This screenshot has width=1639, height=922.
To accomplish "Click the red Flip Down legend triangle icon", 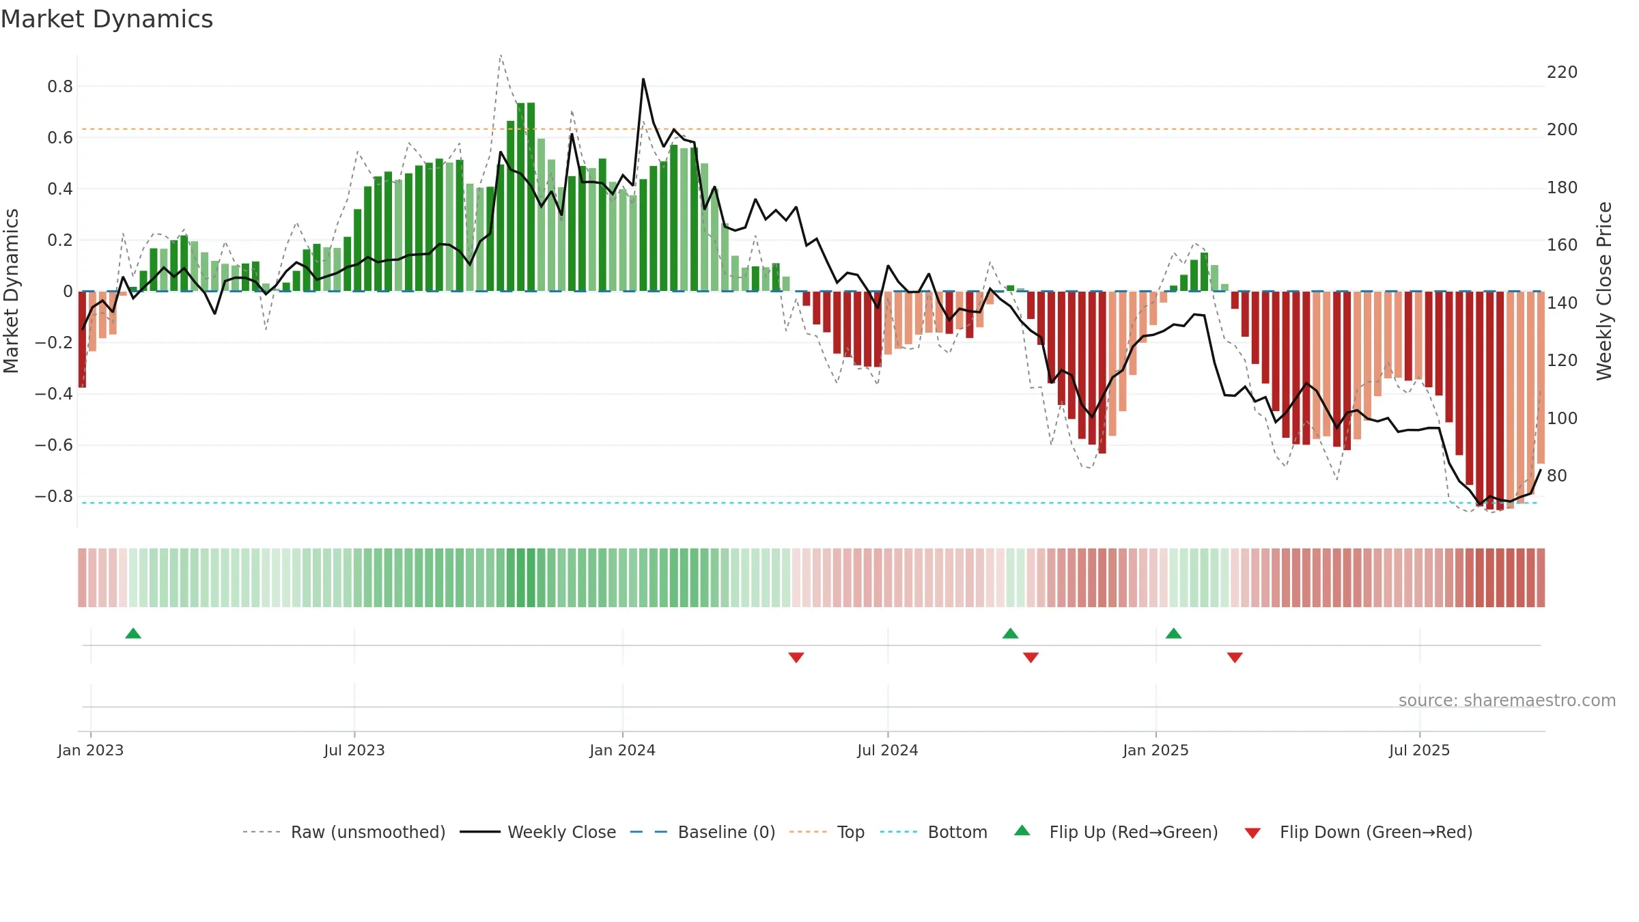I will point(1252,833).
